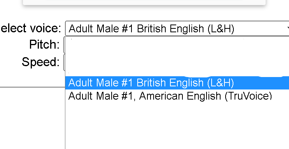Image resolution: width=289 pixels, height=149 pixels.
Task: Click the 'Speed:' label text
Action: point(40,62)
